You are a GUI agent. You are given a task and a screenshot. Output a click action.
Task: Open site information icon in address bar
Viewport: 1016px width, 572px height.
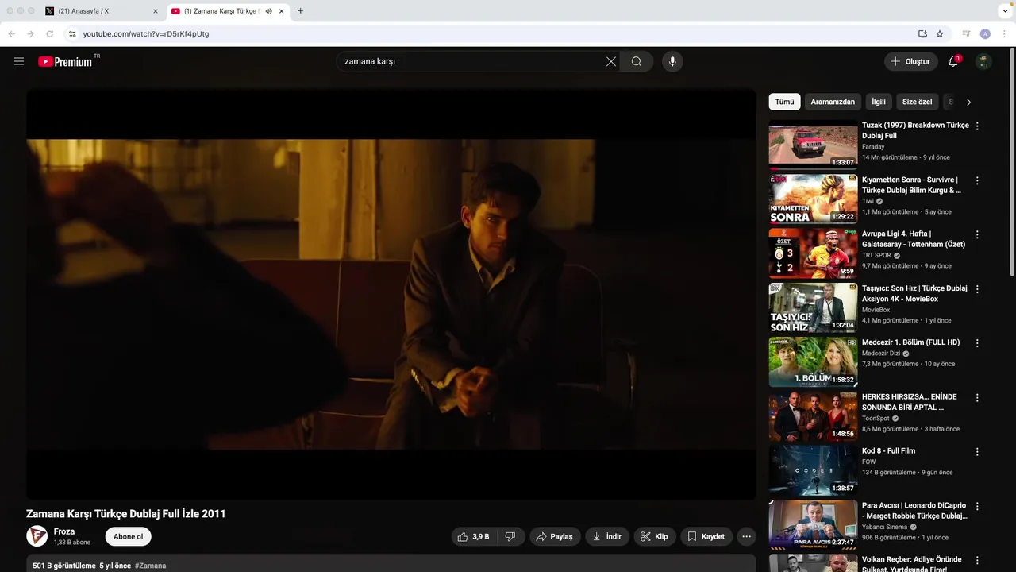(72, 33)
